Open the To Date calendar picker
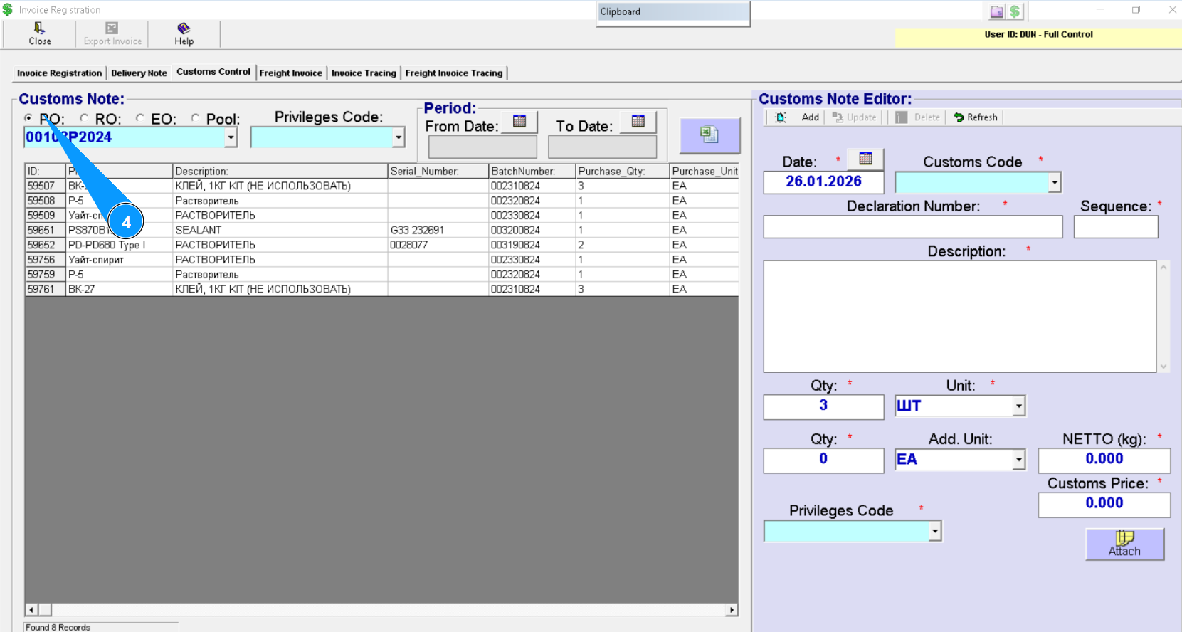This screenshot has width=1182, height=632. click(x=638, y=122)
